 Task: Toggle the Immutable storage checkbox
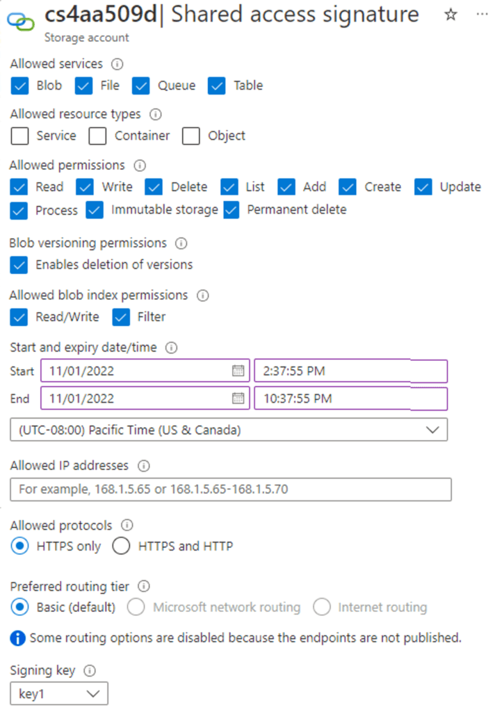pos(95,210)
